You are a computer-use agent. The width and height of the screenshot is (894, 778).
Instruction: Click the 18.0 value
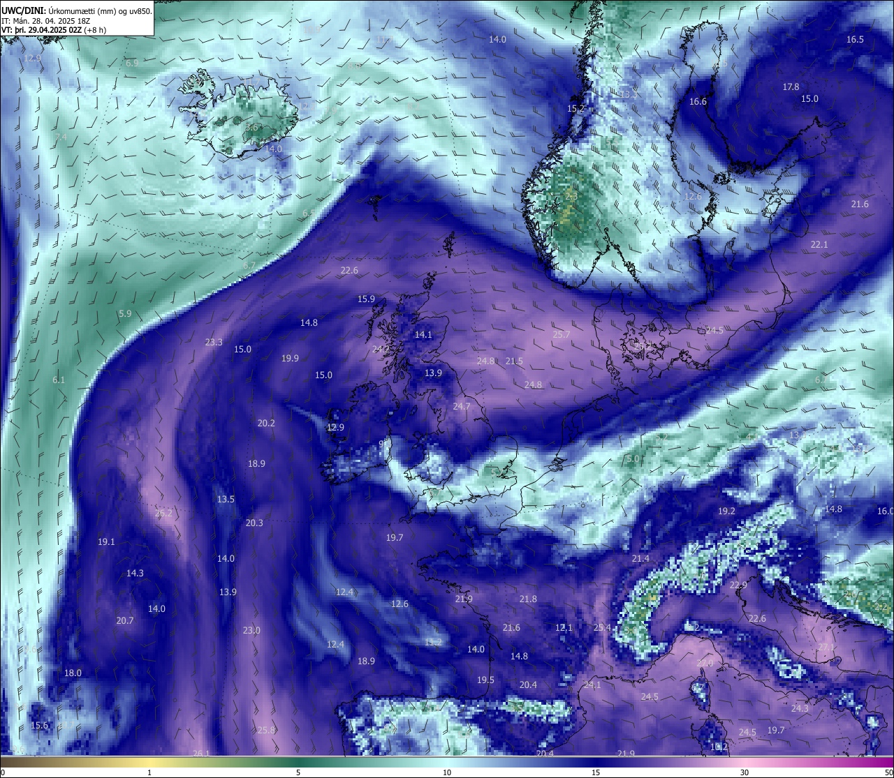(73, 673)
